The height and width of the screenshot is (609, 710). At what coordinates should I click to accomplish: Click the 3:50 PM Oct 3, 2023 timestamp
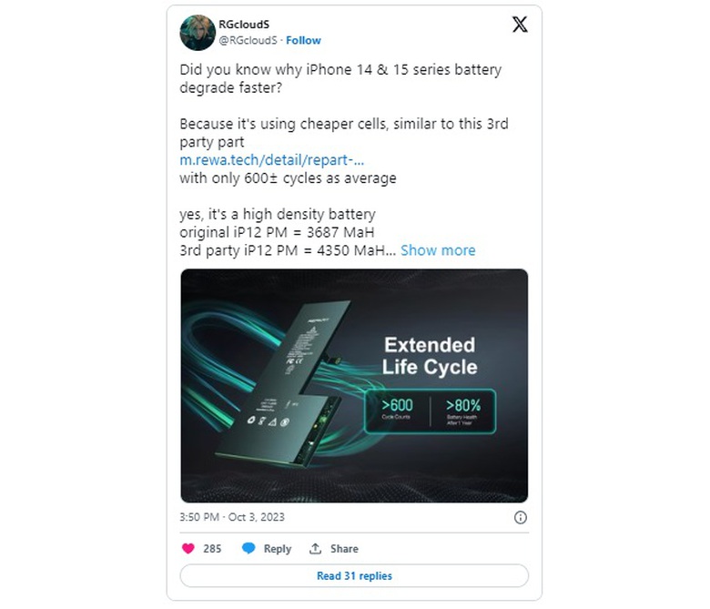pos(232,517)
